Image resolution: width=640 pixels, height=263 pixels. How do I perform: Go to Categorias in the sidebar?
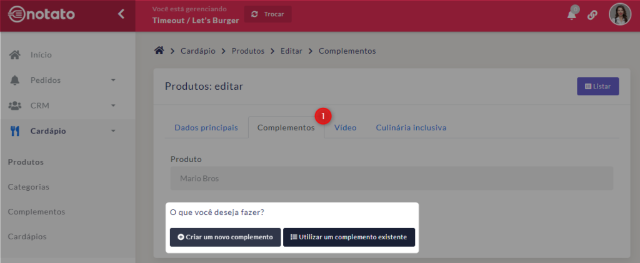point(28,186)
